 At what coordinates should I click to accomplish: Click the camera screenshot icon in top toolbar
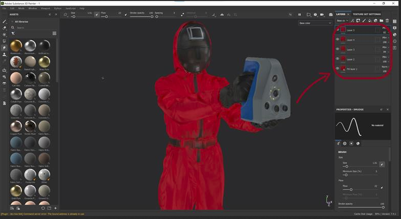pyautogui.click(x=331, y=15)
